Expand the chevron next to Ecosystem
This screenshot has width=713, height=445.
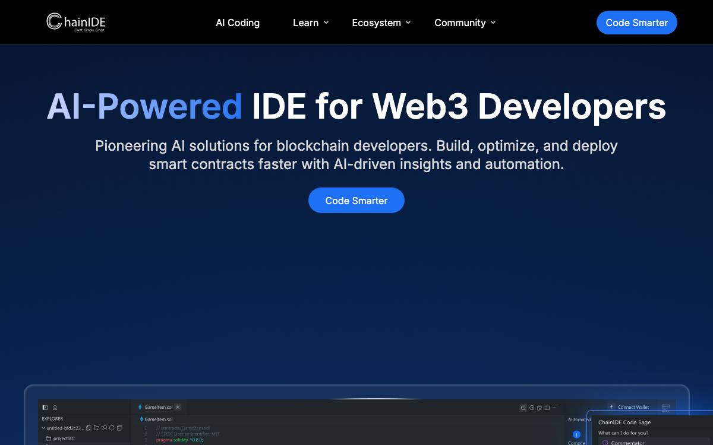pos(408,23)
